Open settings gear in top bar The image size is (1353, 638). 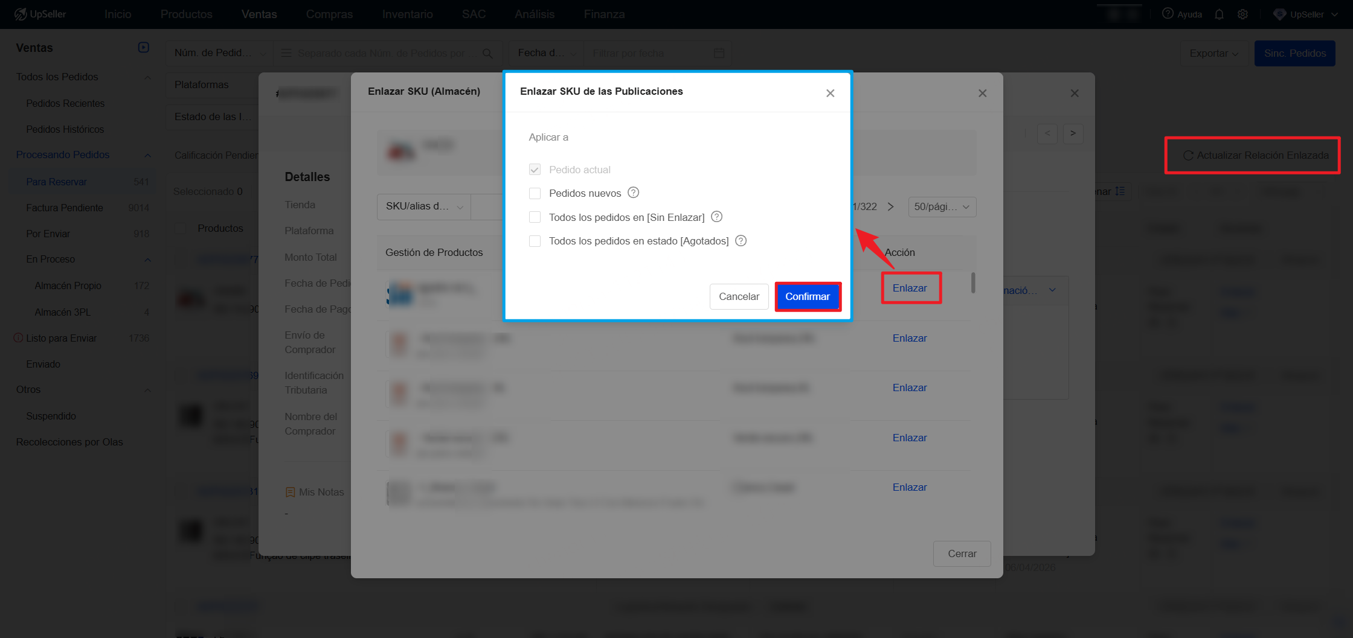tap(1242, 14)
